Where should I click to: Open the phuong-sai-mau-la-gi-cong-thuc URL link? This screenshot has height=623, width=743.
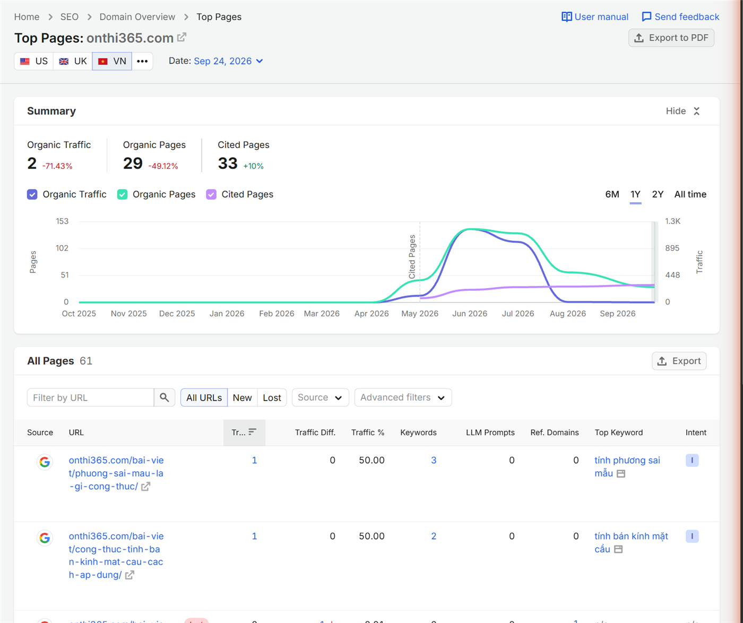[116, 473]
